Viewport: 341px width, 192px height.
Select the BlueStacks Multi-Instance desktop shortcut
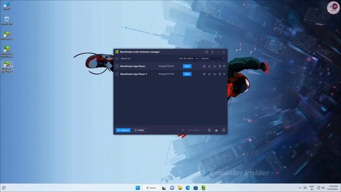[x=7, y=51]
